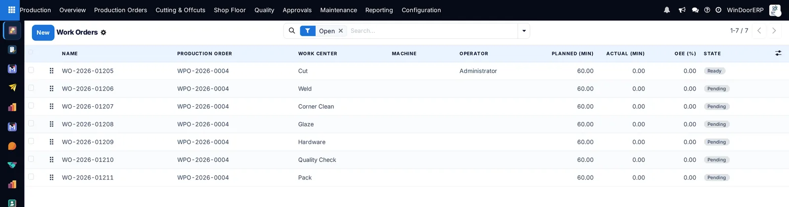Open the Quality menu
Image resolution: width=789 pixels, height=207 pixels.
click(264, 10)
